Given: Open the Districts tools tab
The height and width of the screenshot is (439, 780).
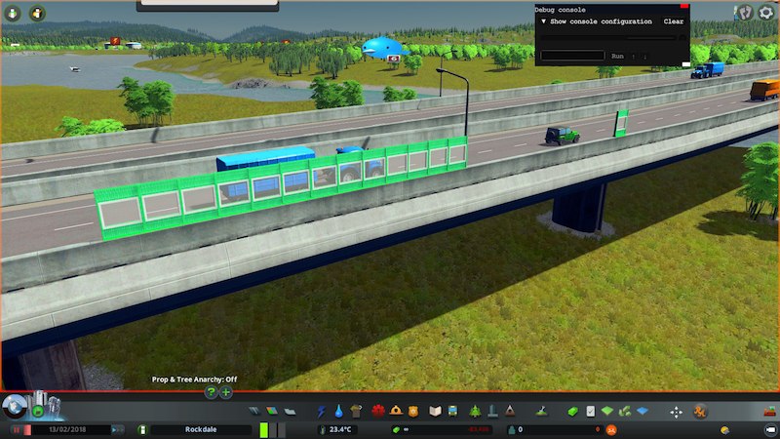Looking at the screenshot, I should coord(289,411).
